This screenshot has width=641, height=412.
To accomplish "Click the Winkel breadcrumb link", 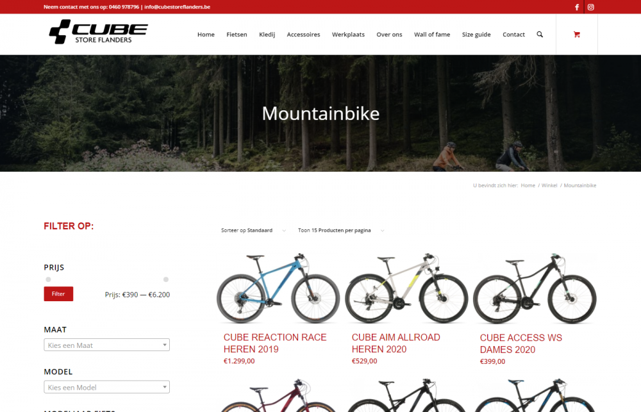I will tap(549, 186).
